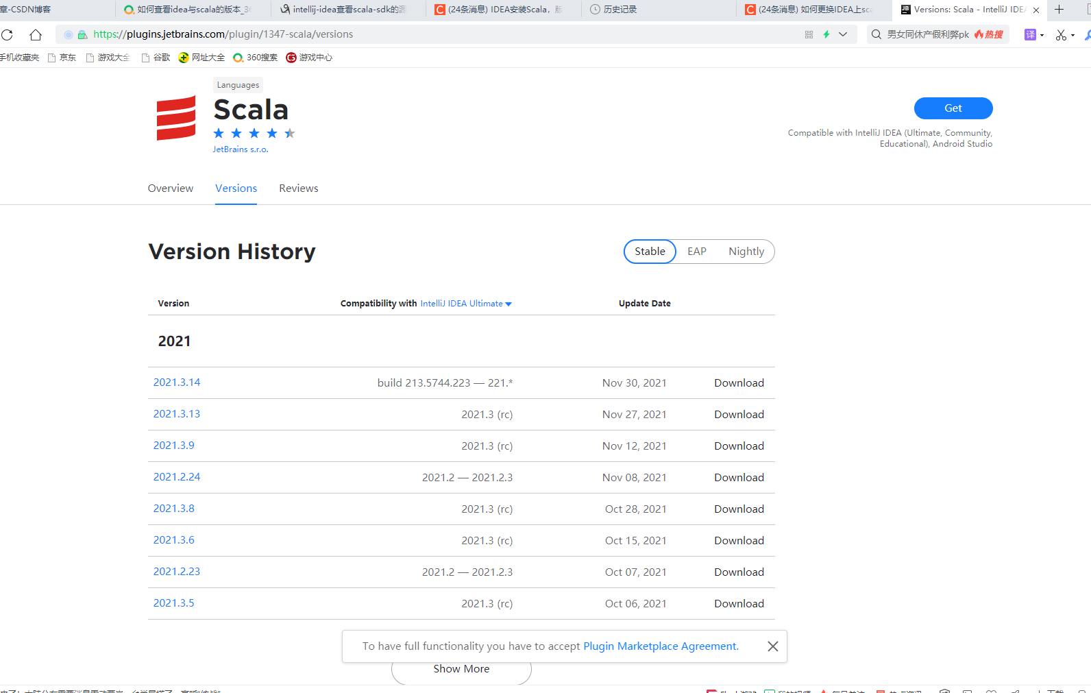The width and height of the screenshot is (1091, 693).
Task: Open the Plugin Marketplace Agreement link
Action: pos(660,646)
